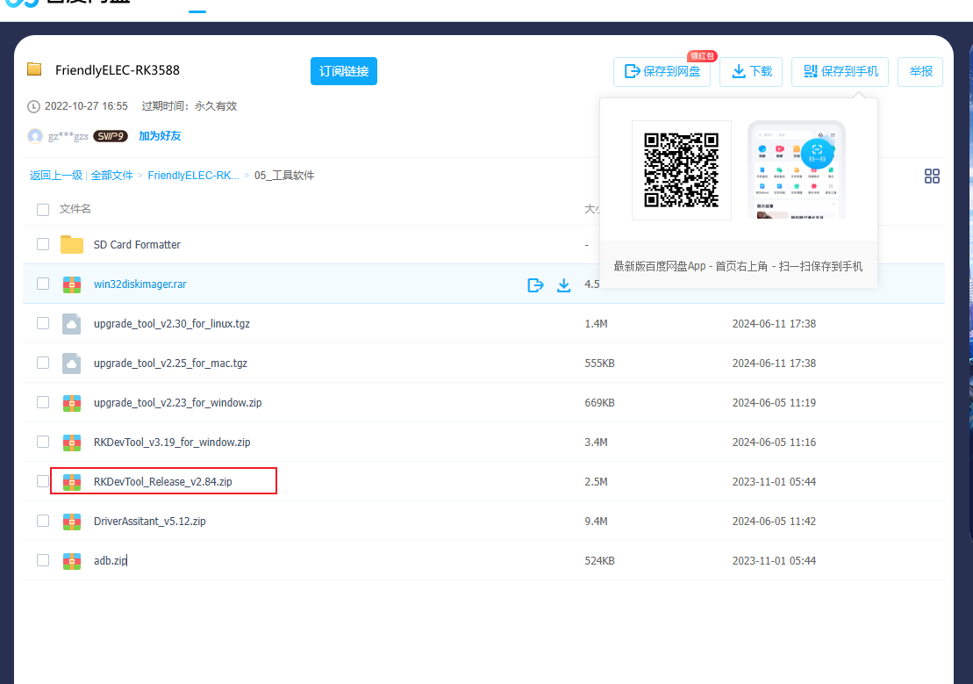Viewport: 973px width, 684px height.
Task: Click the FriendlyELEC-RK3588 folder icon in header
Action: (34, 69)
